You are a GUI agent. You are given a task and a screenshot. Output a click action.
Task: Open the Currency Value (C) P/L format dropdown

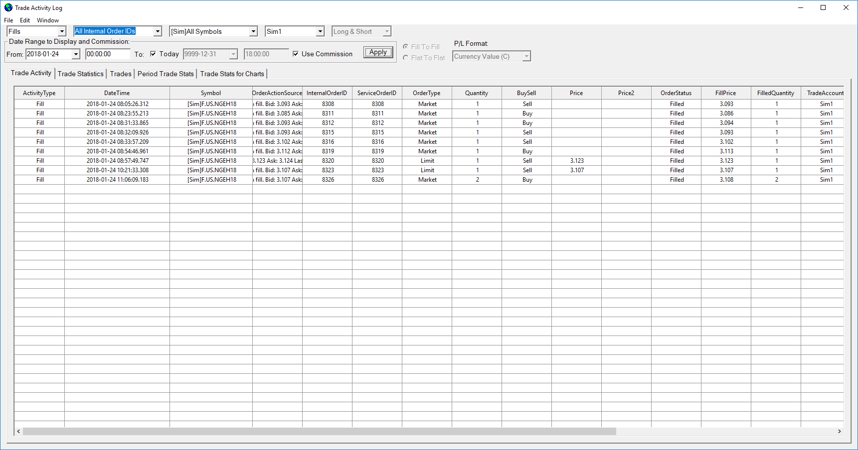(526, 56)
